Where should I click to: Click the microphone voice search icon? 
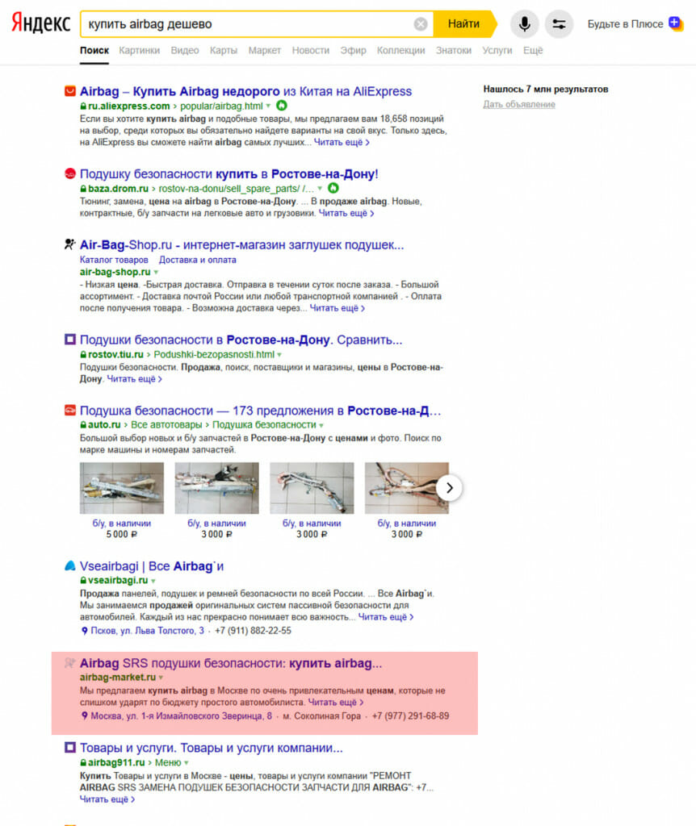point(524,23)
